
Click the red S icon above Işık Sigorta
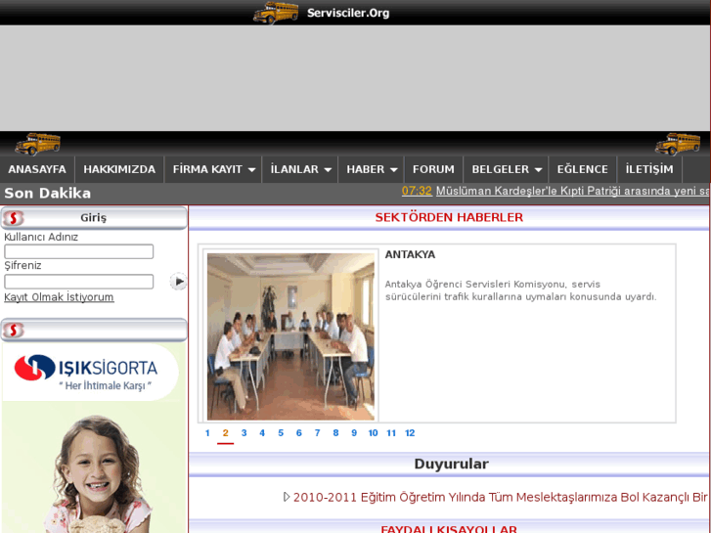[x=13, y=331]
